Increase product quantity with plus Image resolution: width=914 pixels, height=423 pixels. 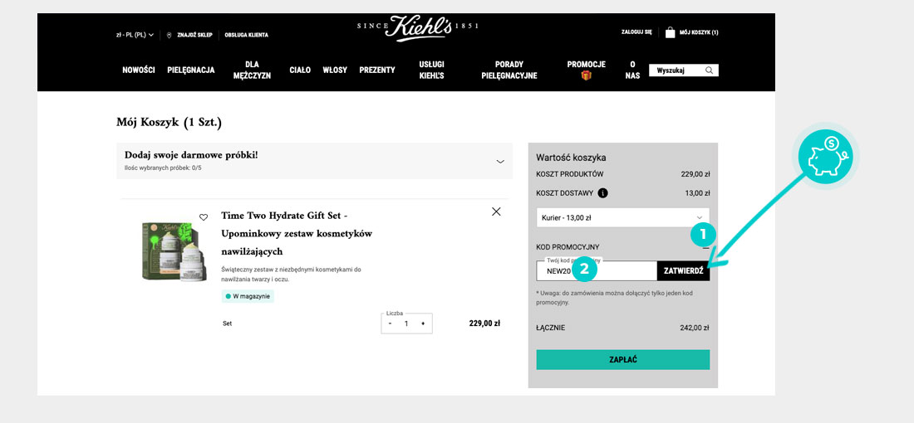[423, 323]
